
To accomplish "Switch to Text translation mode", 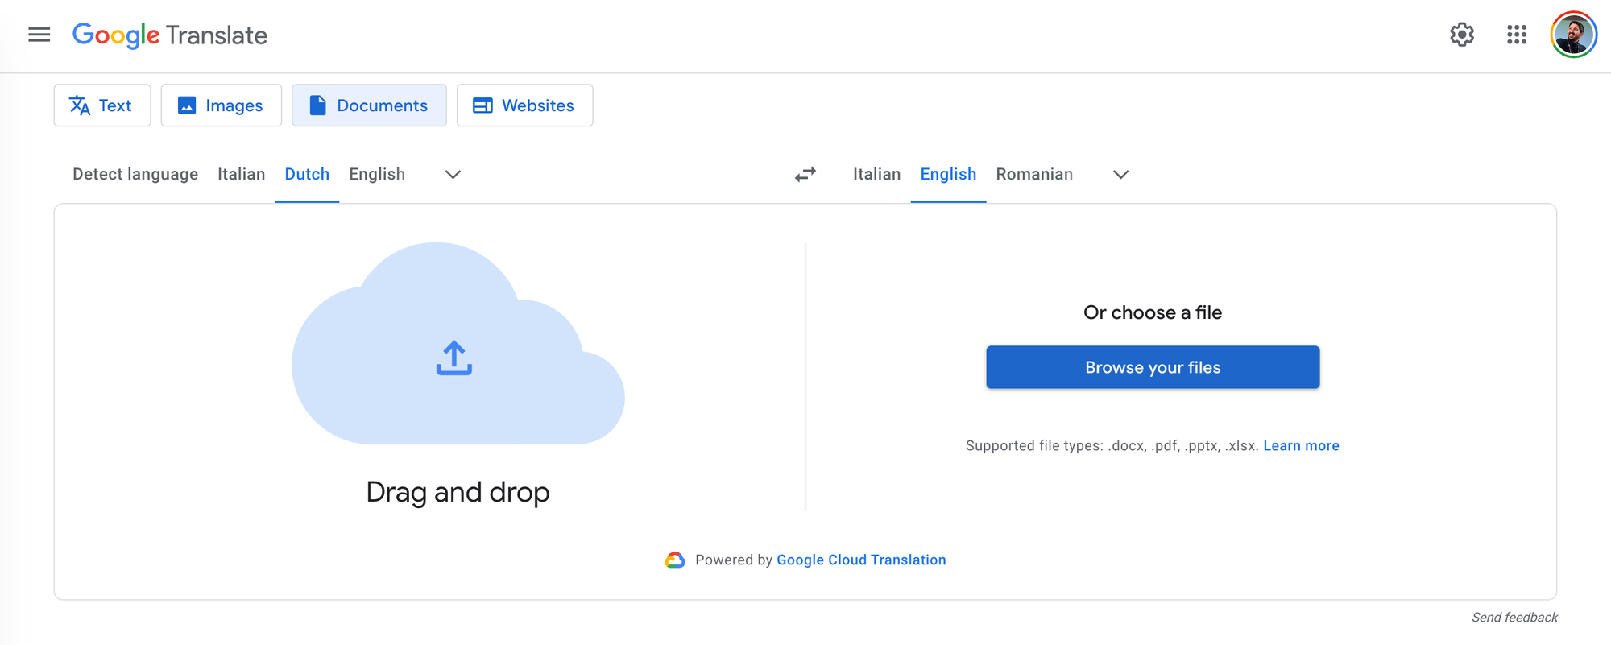I will click(102, 105).
